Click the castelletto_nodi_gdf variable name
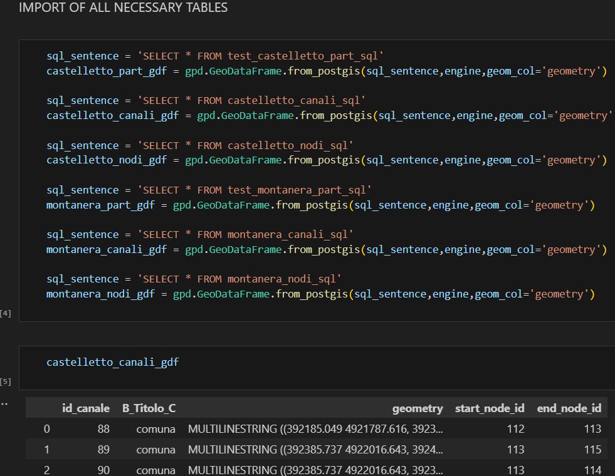 [x=107, y=160]
